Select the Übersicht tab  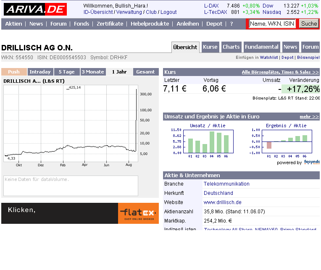tap(185, 47)
